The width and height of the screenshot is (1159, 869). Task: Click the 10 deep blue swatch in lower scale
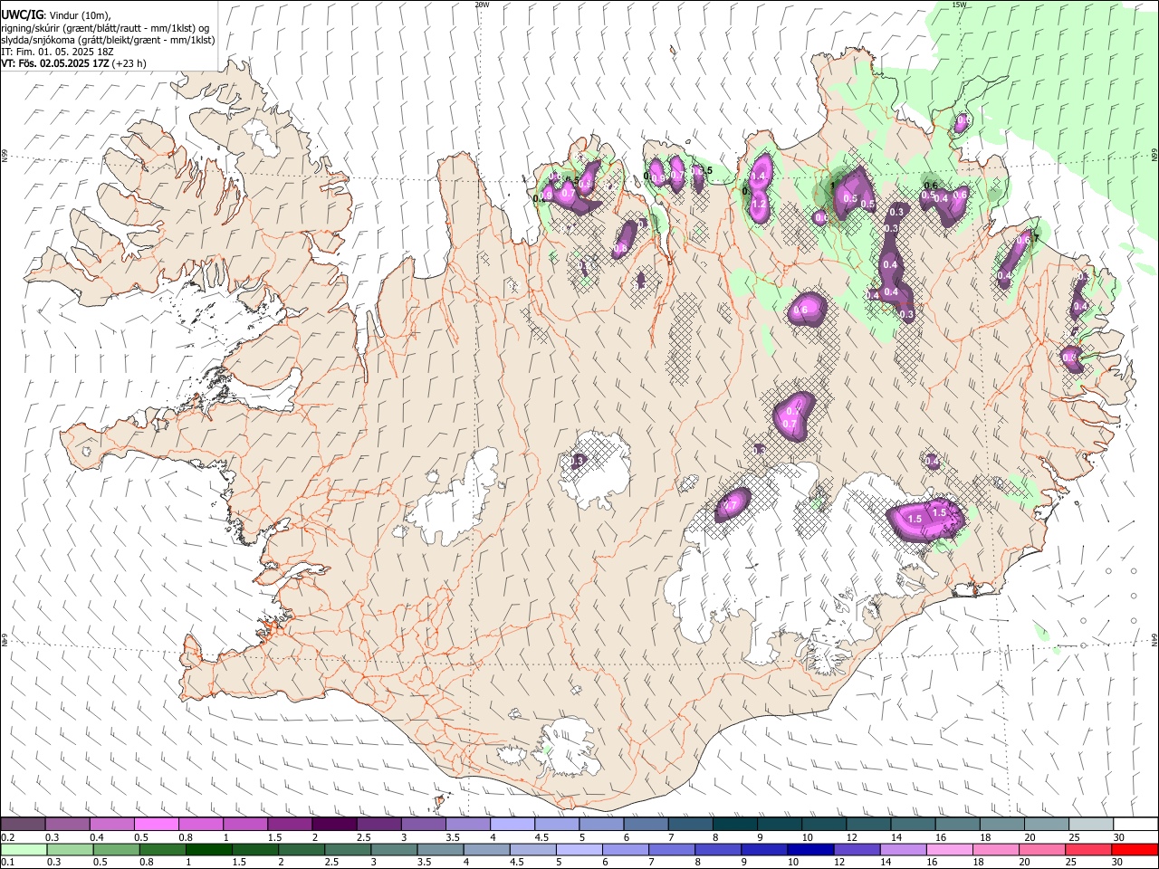(x=810, y=850)
